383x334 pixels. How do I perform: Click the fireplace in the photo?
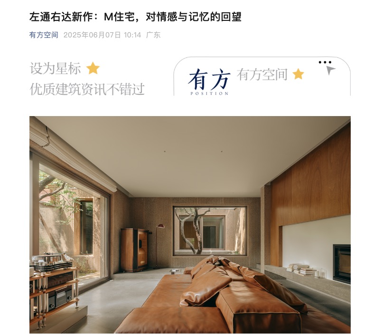pyautogui.click(x=342, y=264)
